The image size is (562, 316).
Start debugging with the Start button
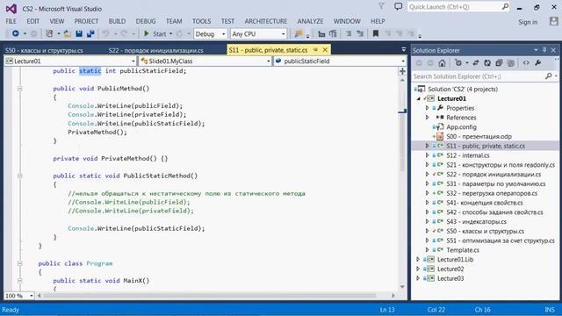point(155,33)
